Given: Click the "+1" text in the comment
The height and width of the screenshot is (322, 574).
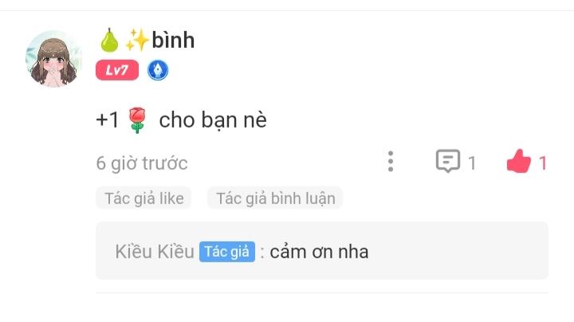Looking at the screenshot, I should pyautogui.click(x=108, y=120).
